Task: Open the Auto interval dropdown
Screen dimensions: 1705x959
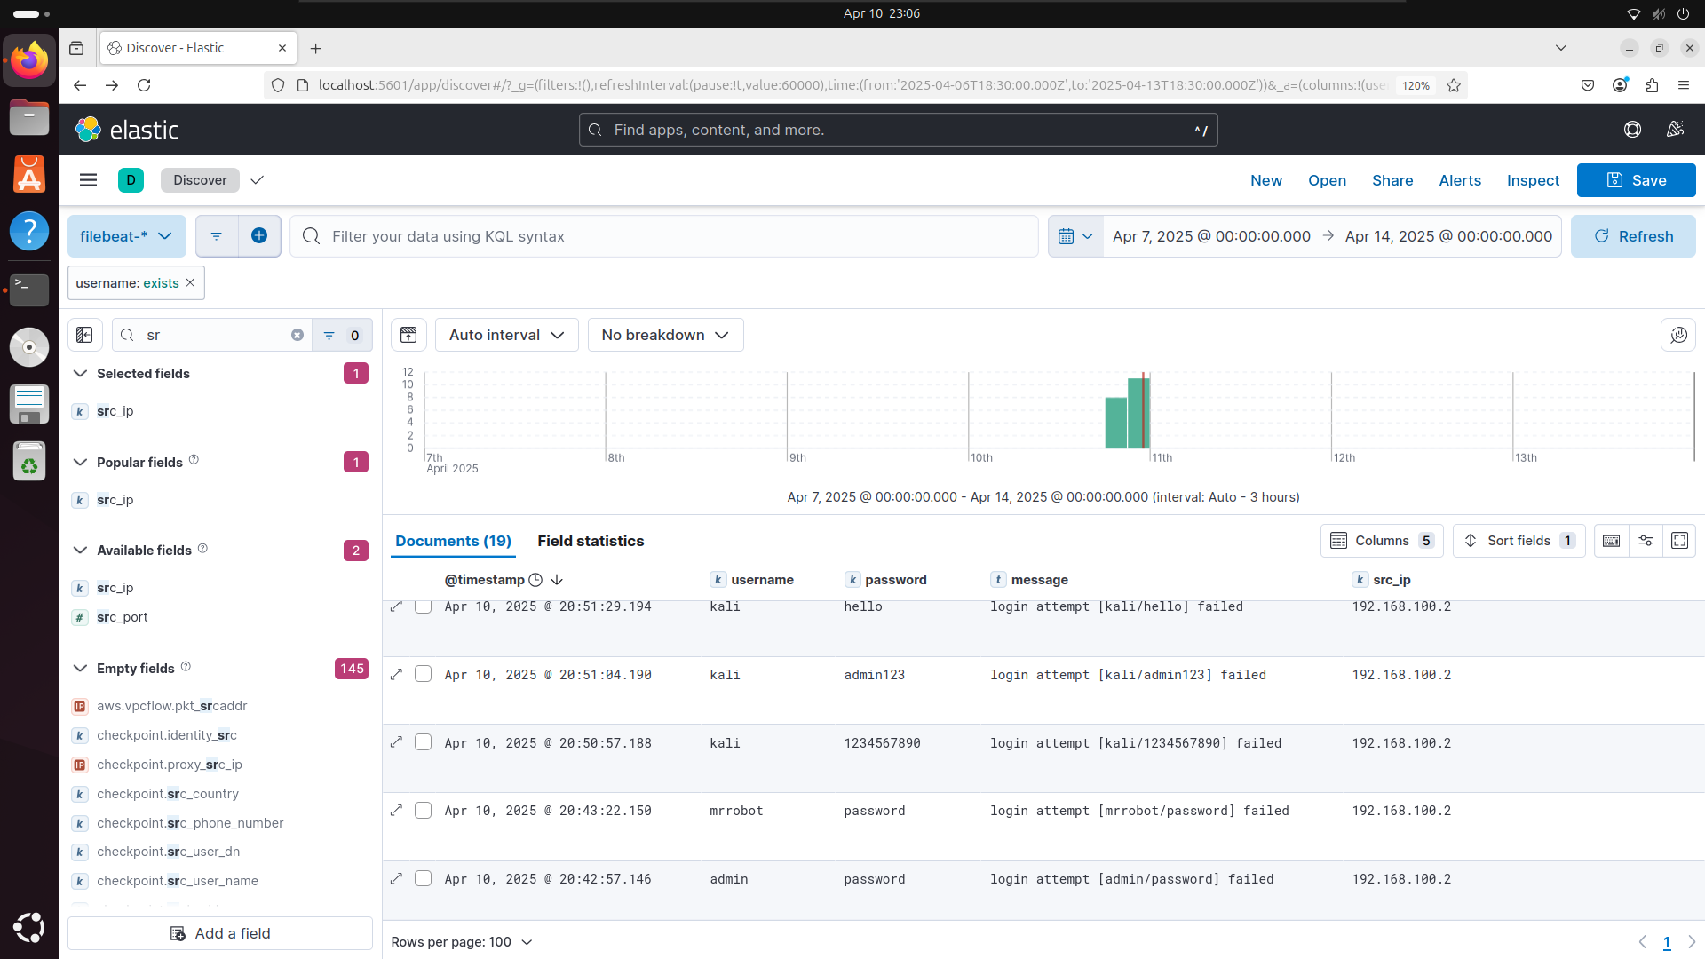Action: [x=507, y=335]
